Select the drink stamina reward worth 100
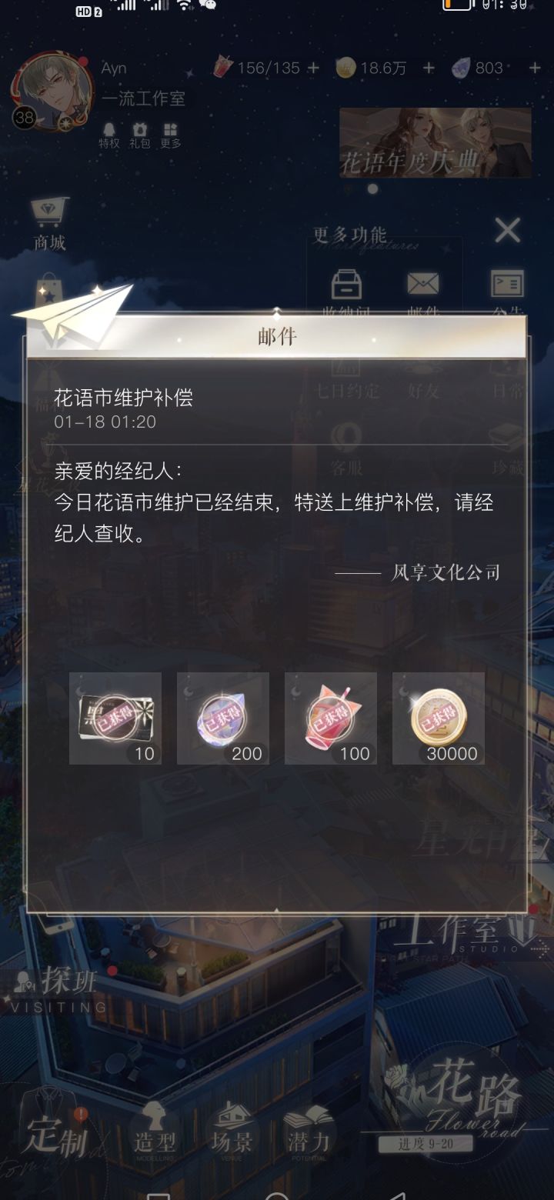The width and height of the screenshot is (554, 1200). coord(331,718)
